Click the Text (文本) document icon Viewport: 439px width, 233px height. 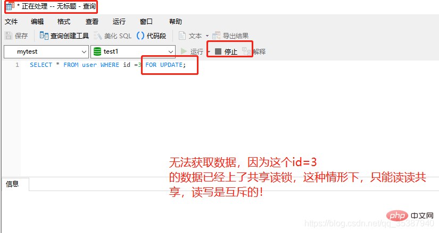tap(182, 36)
